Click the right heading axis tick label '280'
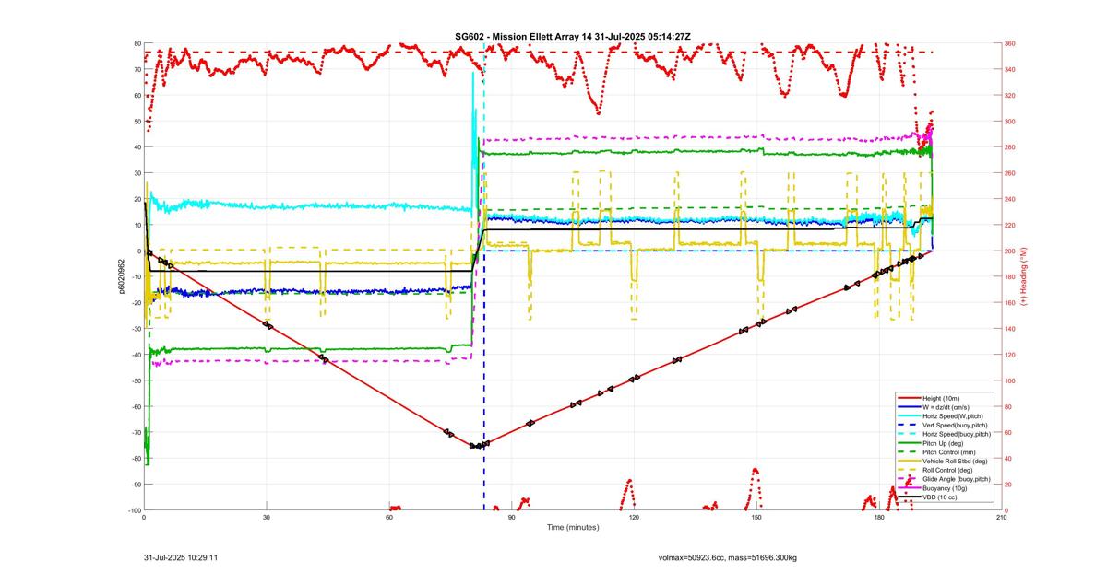1107x573 pixels. click(1010, 147)
